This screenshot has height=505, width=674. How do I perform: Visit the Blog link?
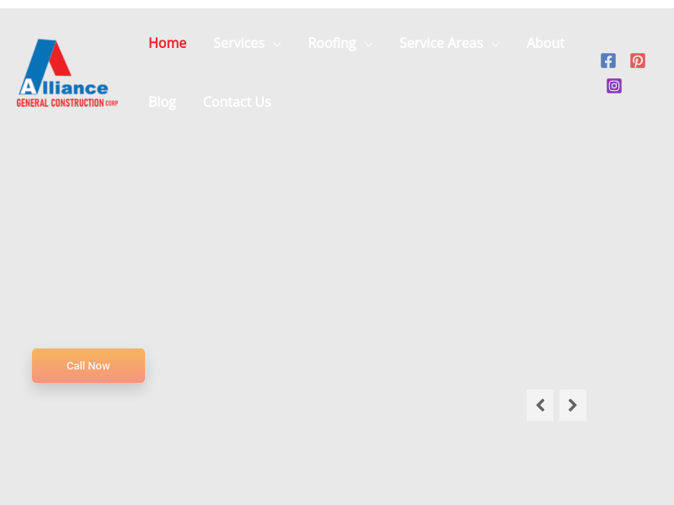click(163, 102)
